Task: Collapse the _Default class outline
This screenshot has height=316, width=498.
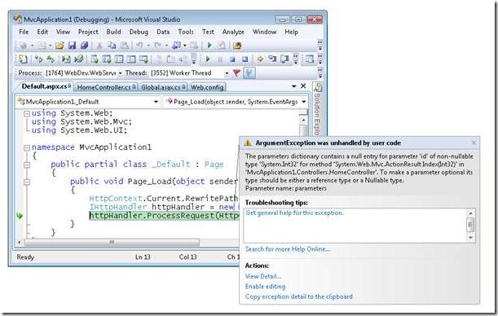Action: pyautogui.click(x=27, y=165)
